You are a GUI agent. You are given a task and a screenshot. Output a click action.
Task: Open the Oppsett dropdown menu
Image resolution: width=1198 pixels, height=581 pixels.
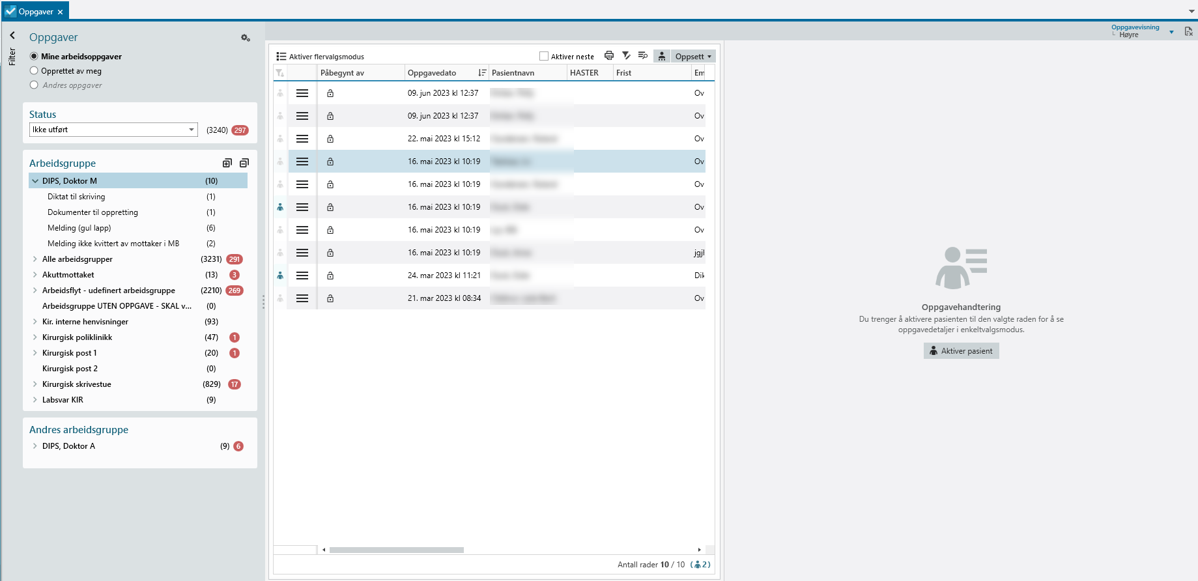693,57
